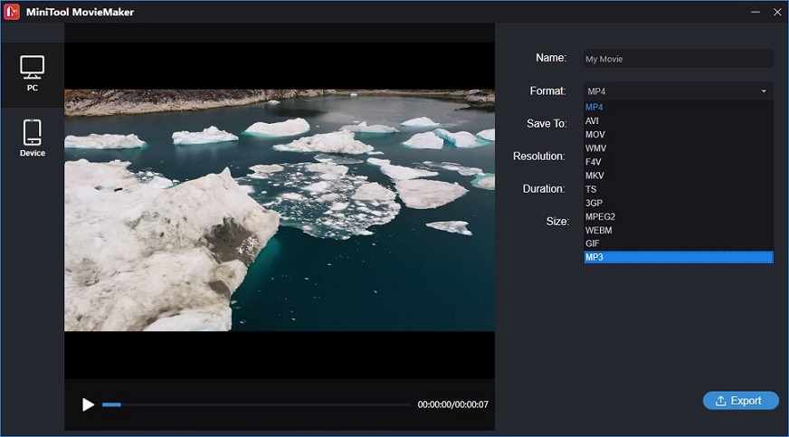Viewport: 789px width, 437px height.
Task: Click the playback progress bar
Action: (x=256, y=404)
